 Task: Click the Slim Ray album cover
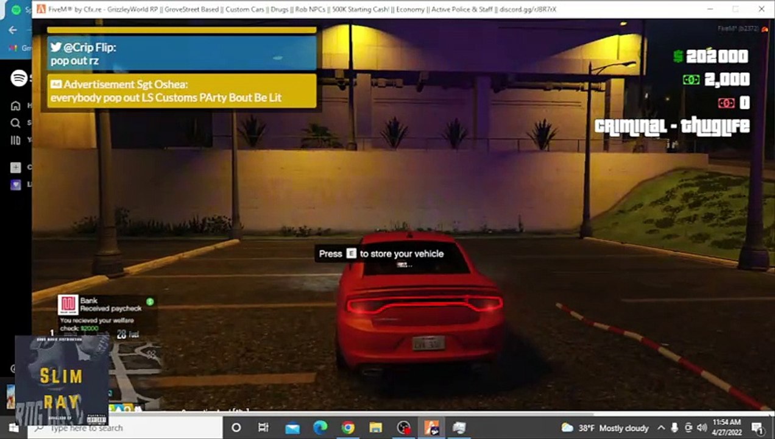[62, 380]
